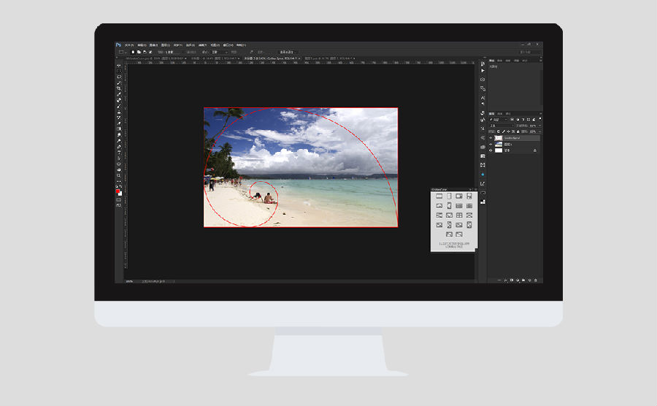The height and width of the screenshot is (406, 657).
Task: Open the layer kind filter dropdown
Action: tap(497, 120)
